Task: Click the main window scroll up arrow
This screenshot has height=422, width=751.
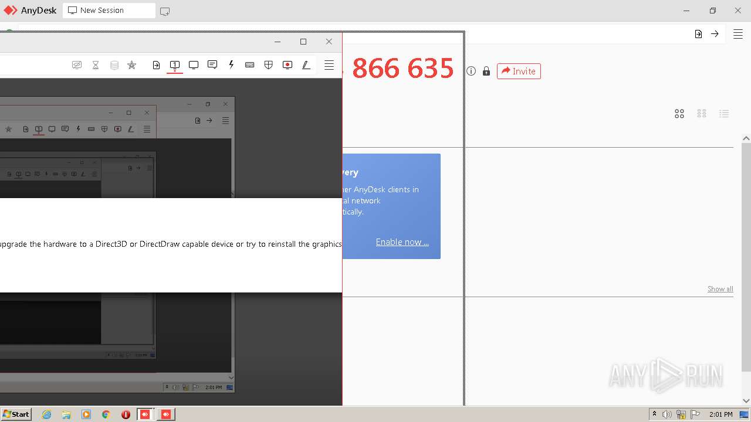Action: pyautogui.click(x=746, y=139)
